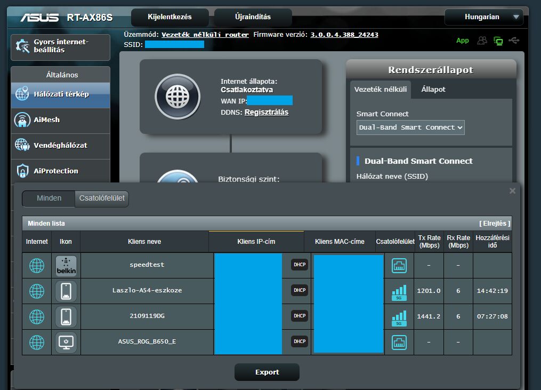Click the USB status icon in header

(x=514, y=41)
